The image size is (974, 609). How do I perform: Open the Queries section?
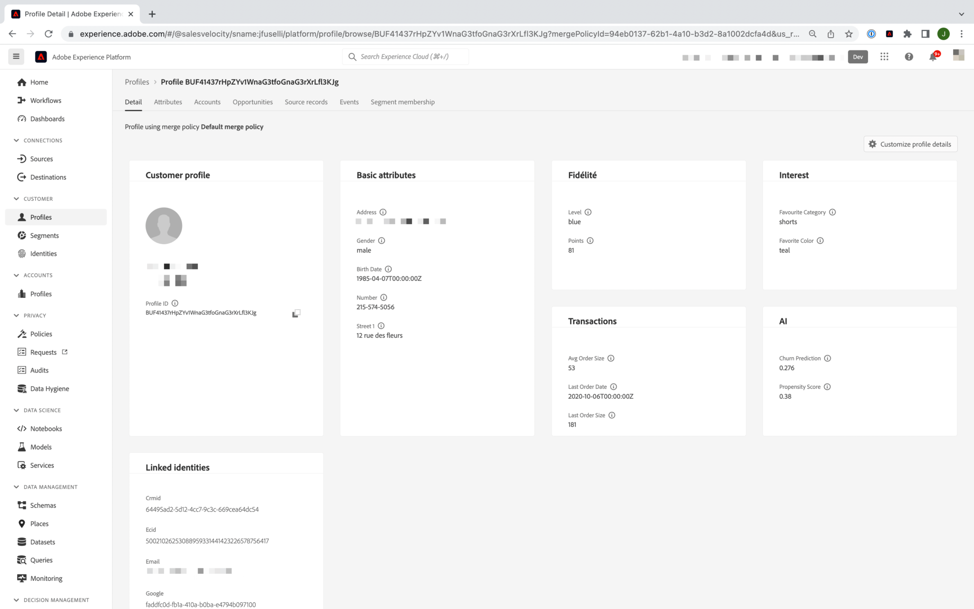coord(41,560)
